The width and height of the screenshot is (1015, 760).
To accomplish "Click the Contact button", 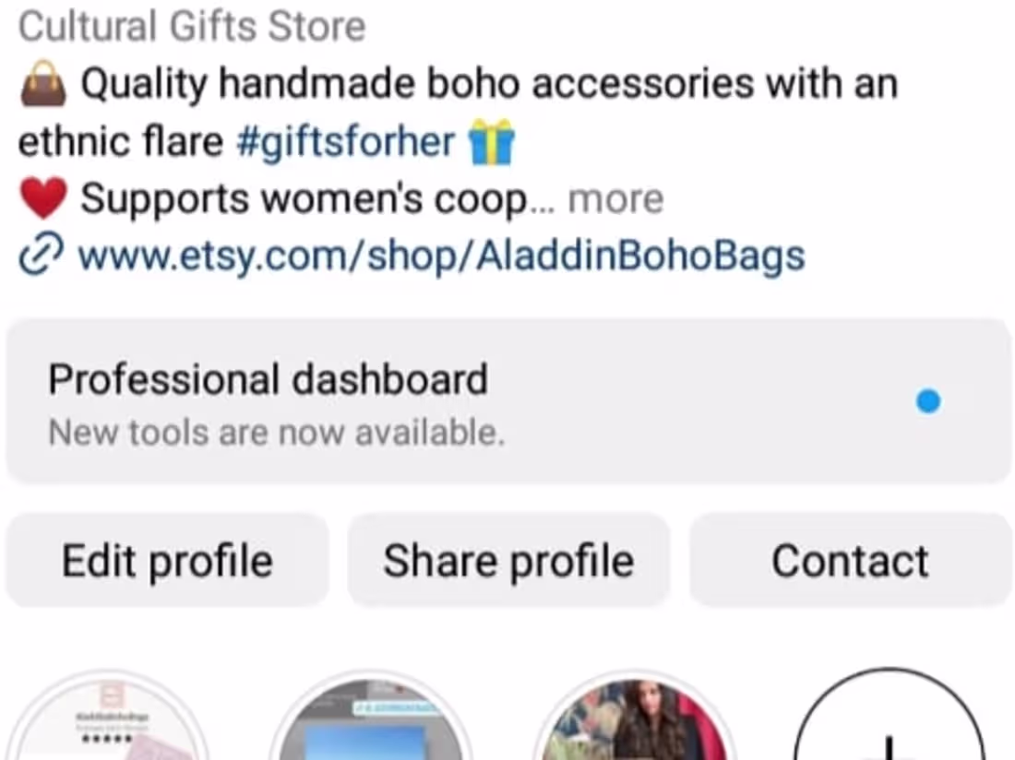I will pos(851,560).
